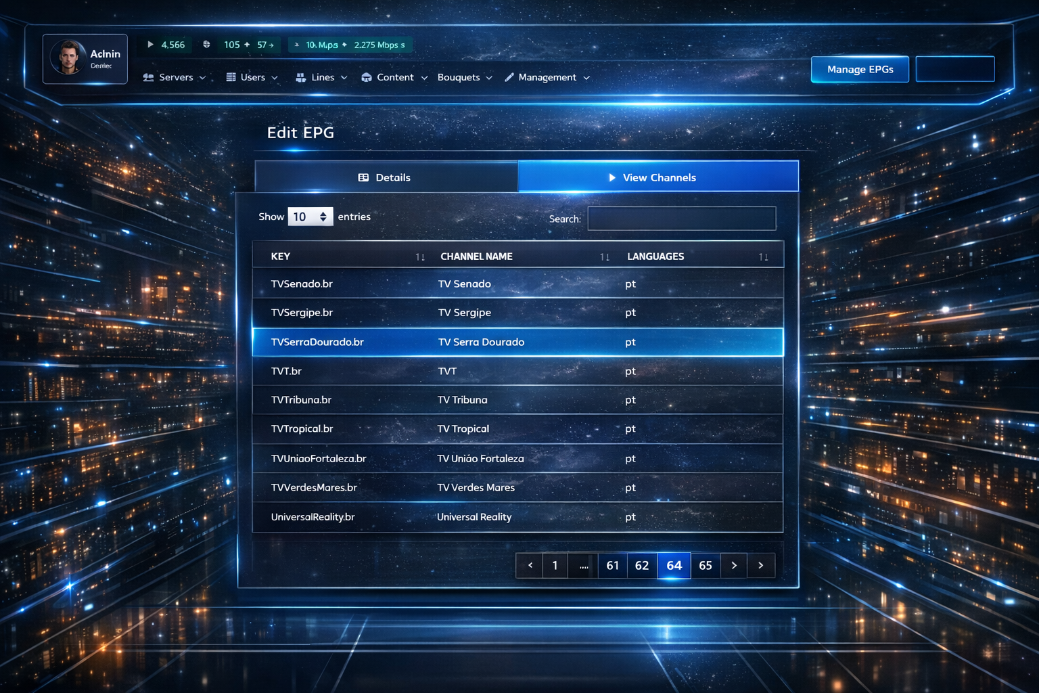1039x693 pixels.
Task: Click into the Search input field
Action: coord(682,218)
